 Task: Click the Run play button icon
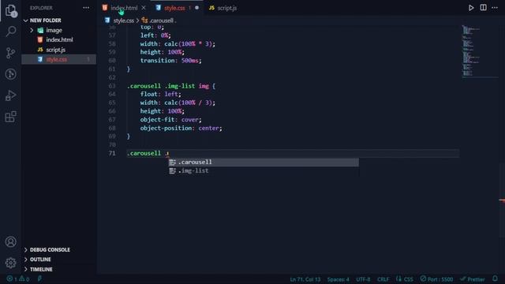471,8
